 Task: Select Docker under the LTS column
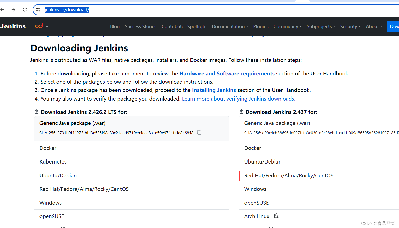132,148
